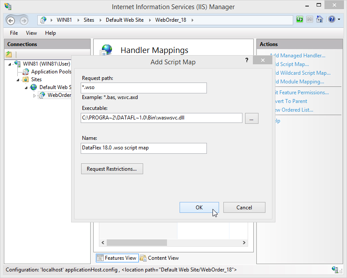Close the Add Script Map dialog
The height and width of the screenshot is (278, 347).
click(x=262, y=60)
